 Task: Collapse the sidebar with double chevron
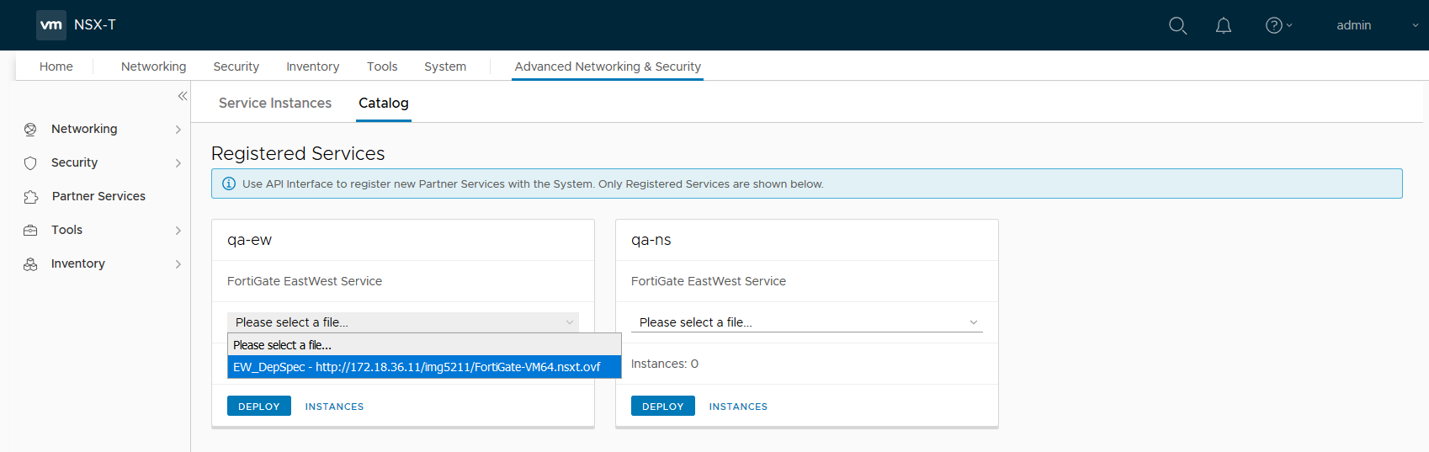(x=183, y=96)
